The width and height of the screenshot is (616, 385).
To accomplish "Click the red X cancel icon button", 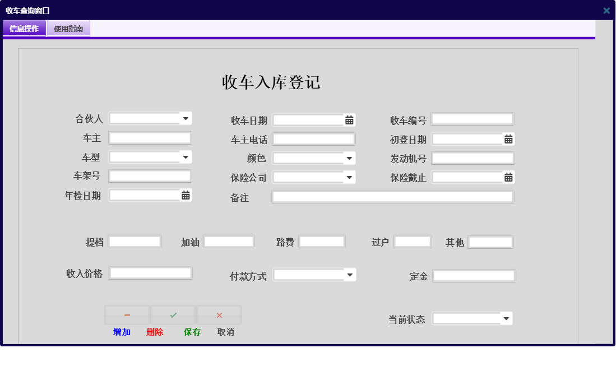I will (219, 314).
